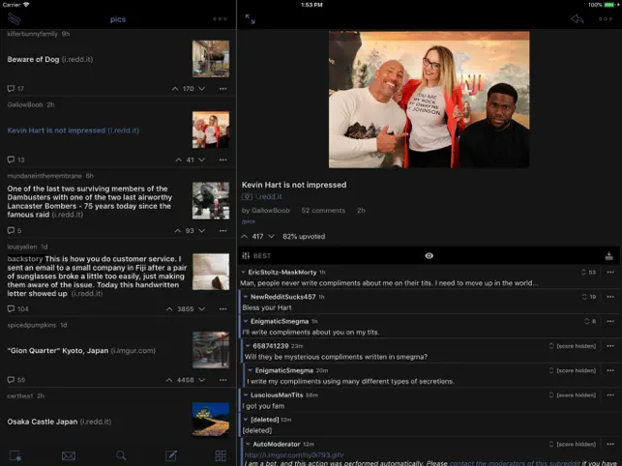Tap the 'pics' subreddit title in header
Image resolution: width=622 pixels, height=466 pixels.
pos(118,18)
